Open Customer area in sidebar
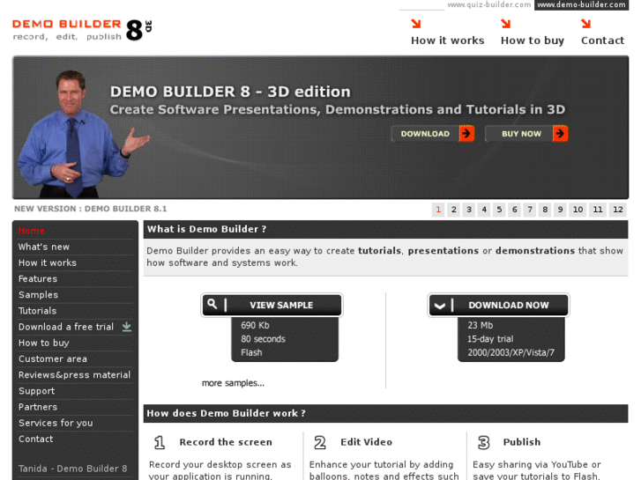The height and width of the screenshot is (480, 641). coord(53,358)
